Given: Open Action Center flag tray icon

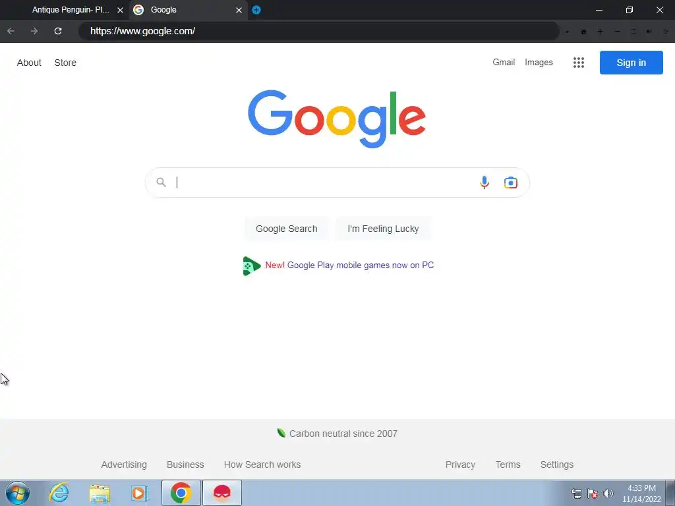Looking at the screenshot, I should coord(593,493).
